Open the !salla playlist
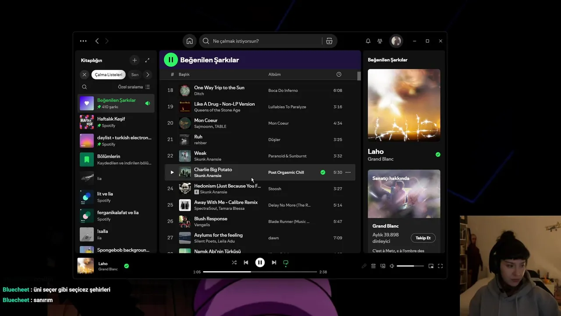561x316 pixels. point(116,234)
